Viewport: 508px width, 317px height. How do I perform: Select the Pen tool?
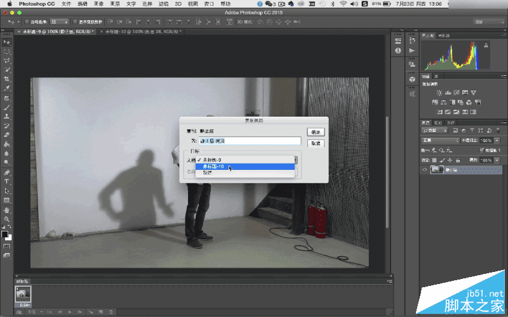click(7, 172)
